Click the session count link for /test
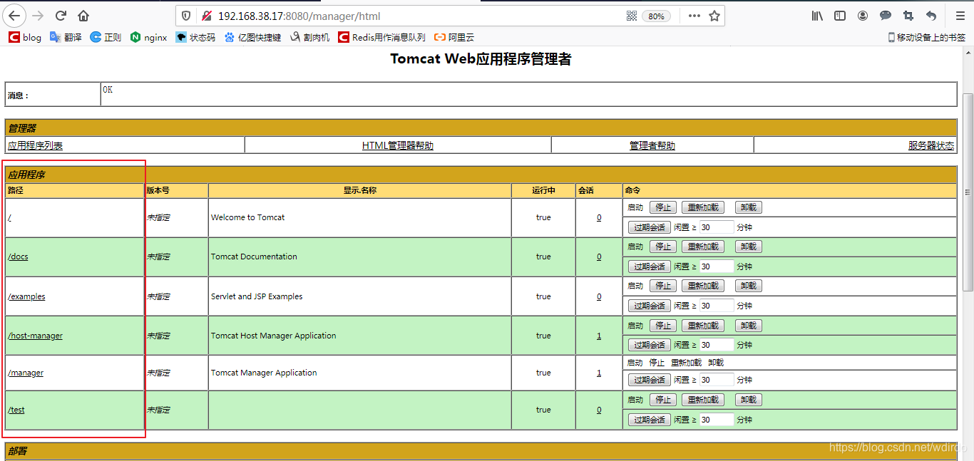974x461 pixels. tap(599, 410)
